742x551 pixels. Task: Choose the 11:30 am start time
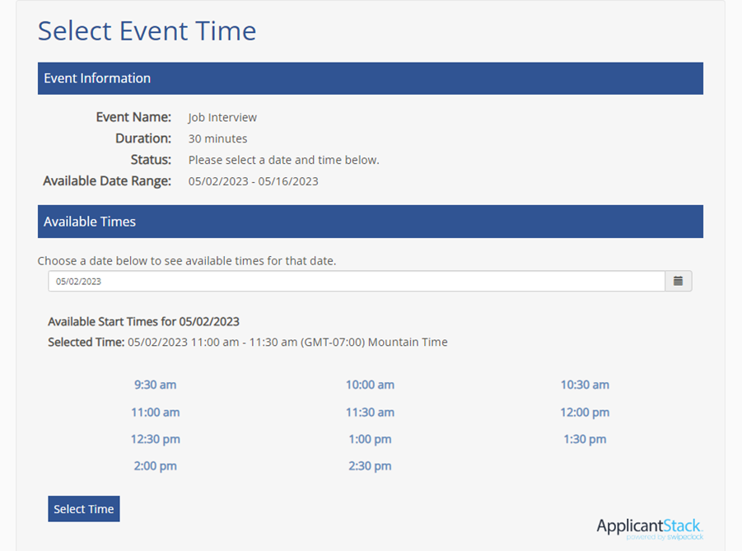[x=370, y=412]
